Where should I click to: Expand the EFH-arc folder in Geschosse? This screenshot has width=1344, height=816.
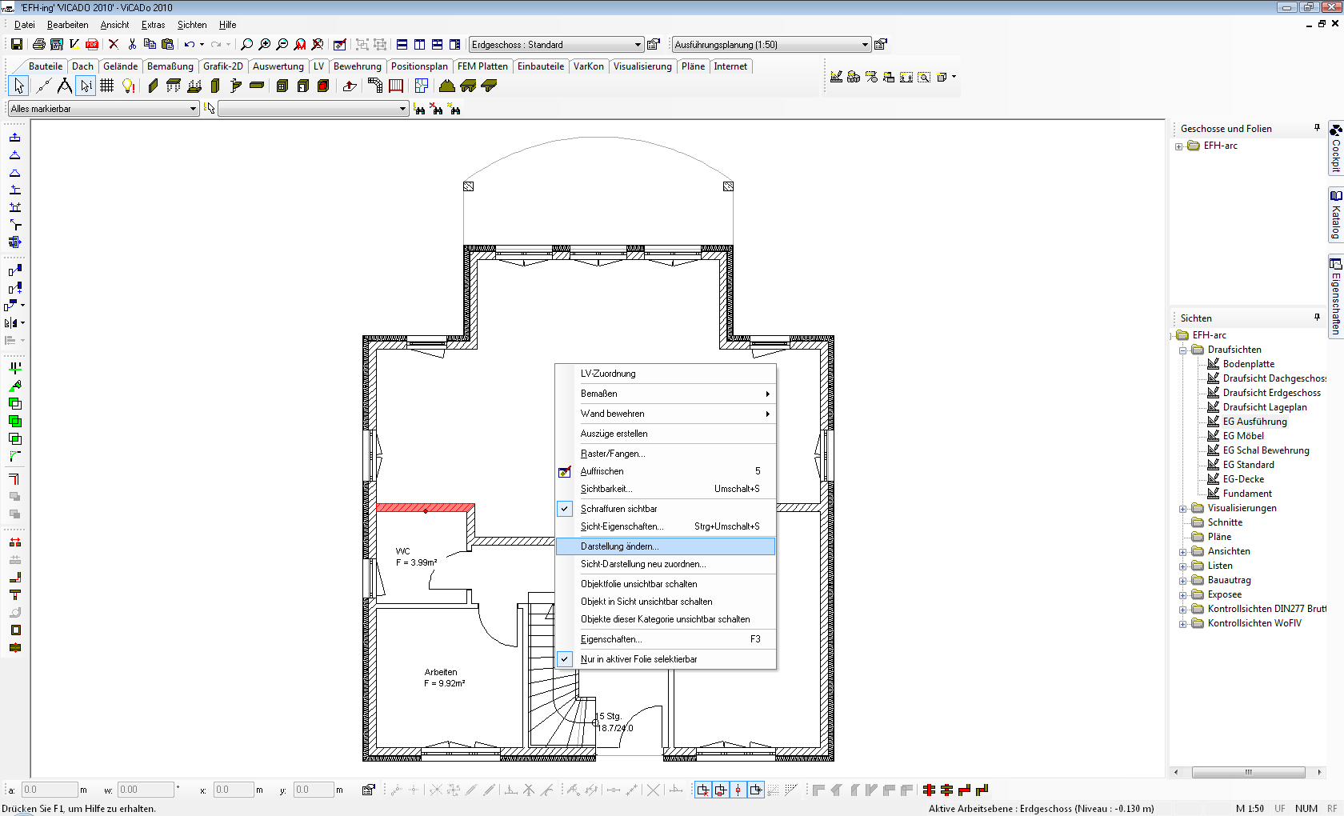coord(1179,146)
